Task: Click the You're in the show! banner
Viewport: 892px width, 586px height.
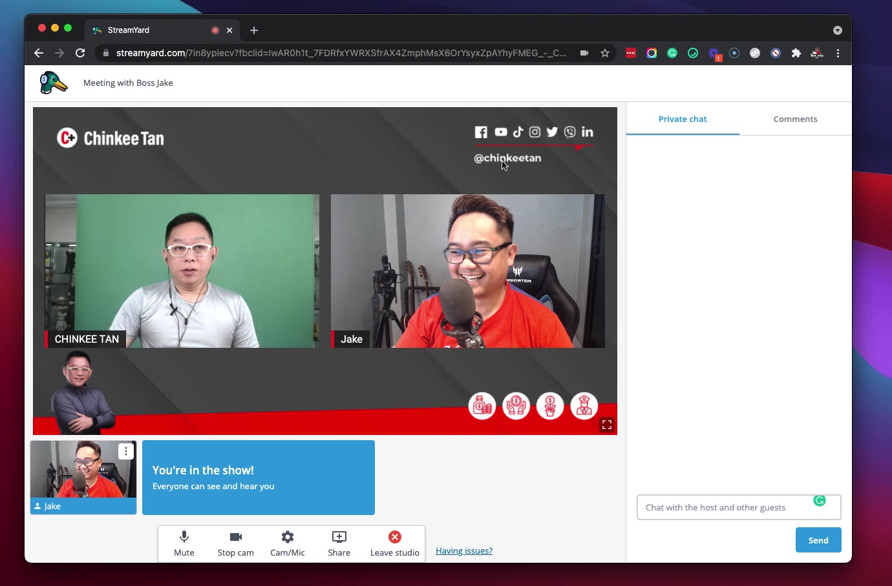Action: pyautogui.click(x=259, y=478)
